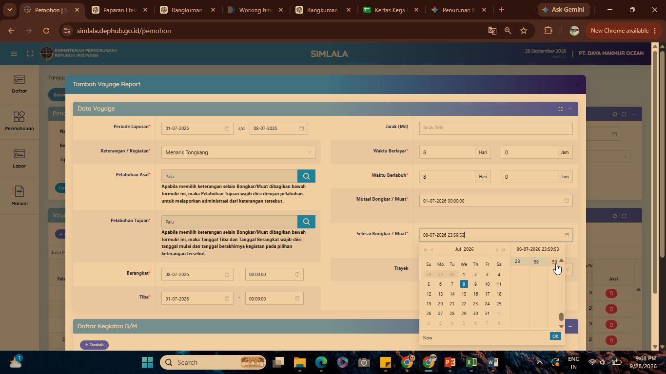
Task: Open the Manual sidebar icon
Action: click(20, 196)
